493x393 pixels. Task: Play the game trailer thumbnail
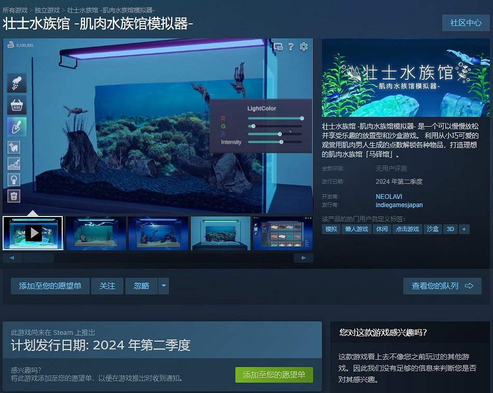(x=33, y=233)
